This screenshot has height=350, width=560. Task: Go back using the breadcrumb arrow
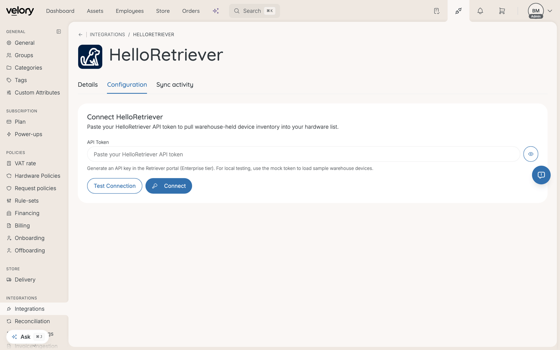[x=80, y=35]
